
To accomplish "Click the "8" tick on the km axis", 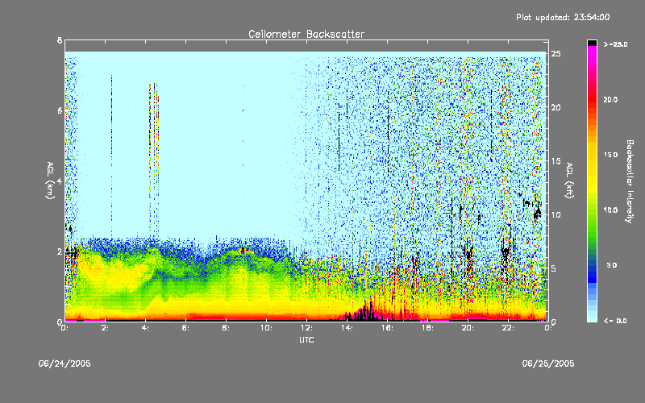I will pyautogui.click(x=60, y=40).
